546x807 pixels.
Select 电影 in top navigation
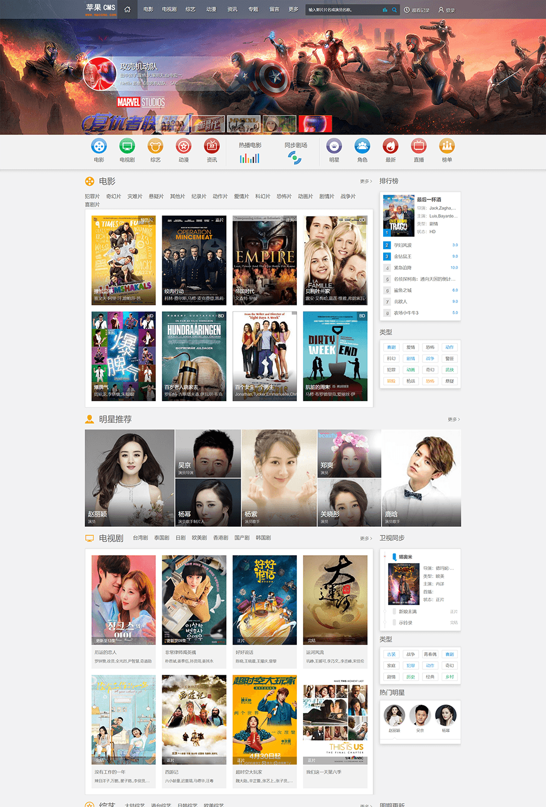click(149, 9)
